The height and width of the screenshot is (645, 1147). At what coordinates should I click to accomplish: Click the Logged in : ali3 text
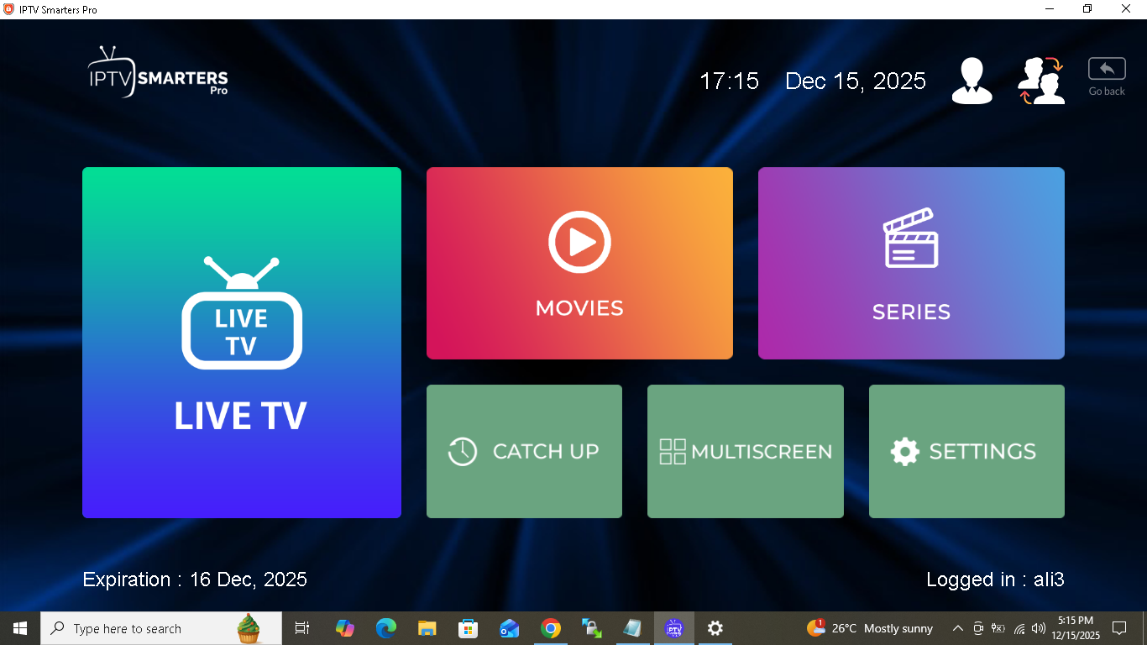point(995,579)
